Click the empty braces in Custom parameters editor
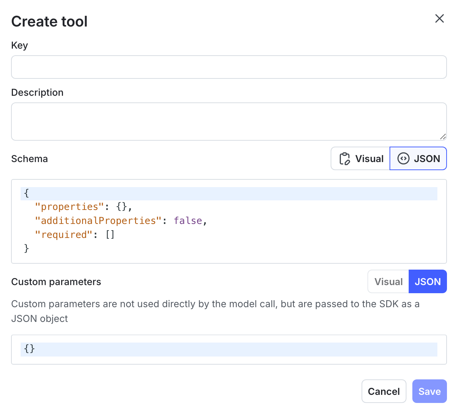This screenshot has height=414, width=458. coord(29,349)
